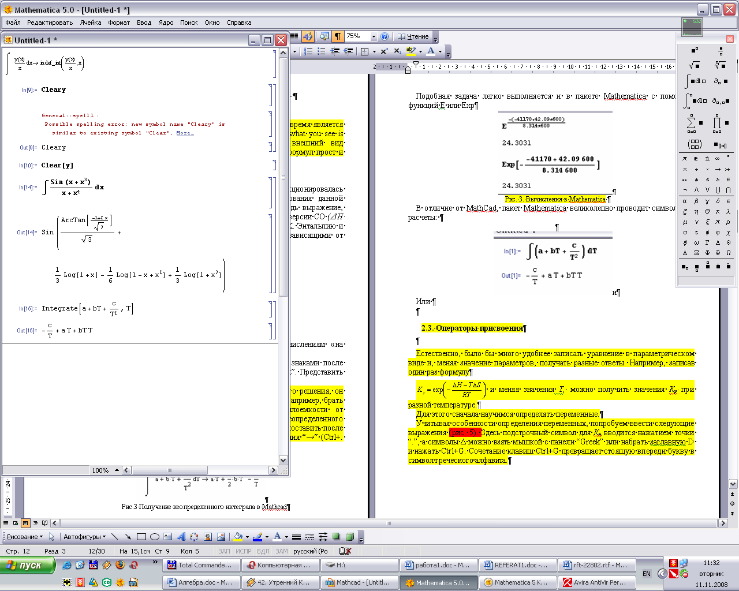
Task: Open the Справка menu
Action: [239, 23]
